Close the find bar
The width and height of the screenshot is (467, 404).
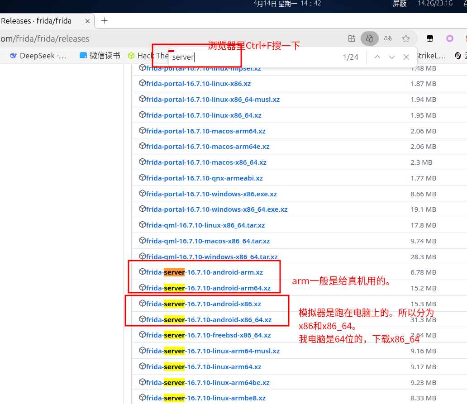[406, 57]
